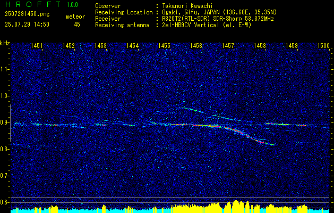Click the 1451 time marker
The width and height of the screenshot is (334, 213).
tap(37, 46)
